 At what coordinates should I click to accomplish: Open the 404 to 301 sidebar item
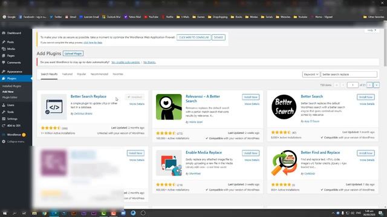pos(13,126)
